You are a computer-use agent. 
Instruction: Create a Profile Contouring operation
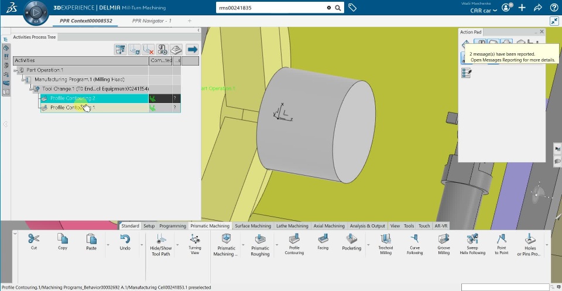(294, 244)
